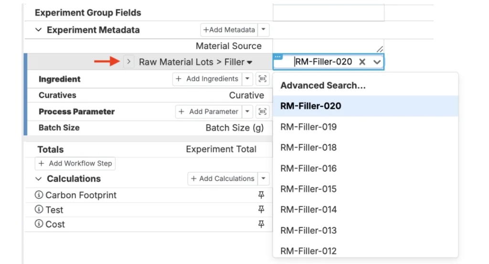Open the Add Metadata dropdown arrow

[264, 30]
